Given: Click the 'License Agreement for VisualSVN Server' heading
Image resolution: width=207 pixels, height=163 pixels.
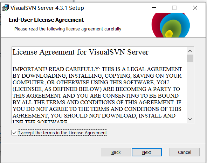Looking at the screenshot, I should (81, 52).
